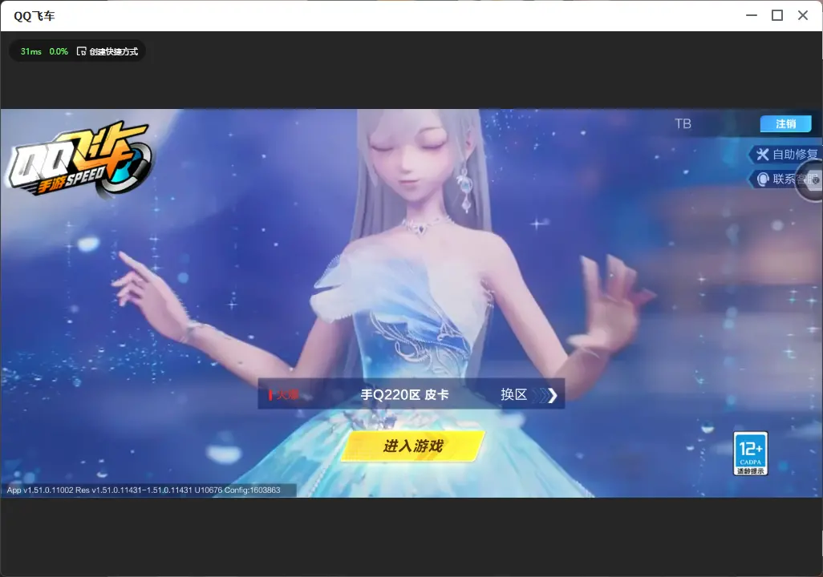Maximize the QQ飞车 window
Viewport: 823px width, 577px height.
pos(777,15)
